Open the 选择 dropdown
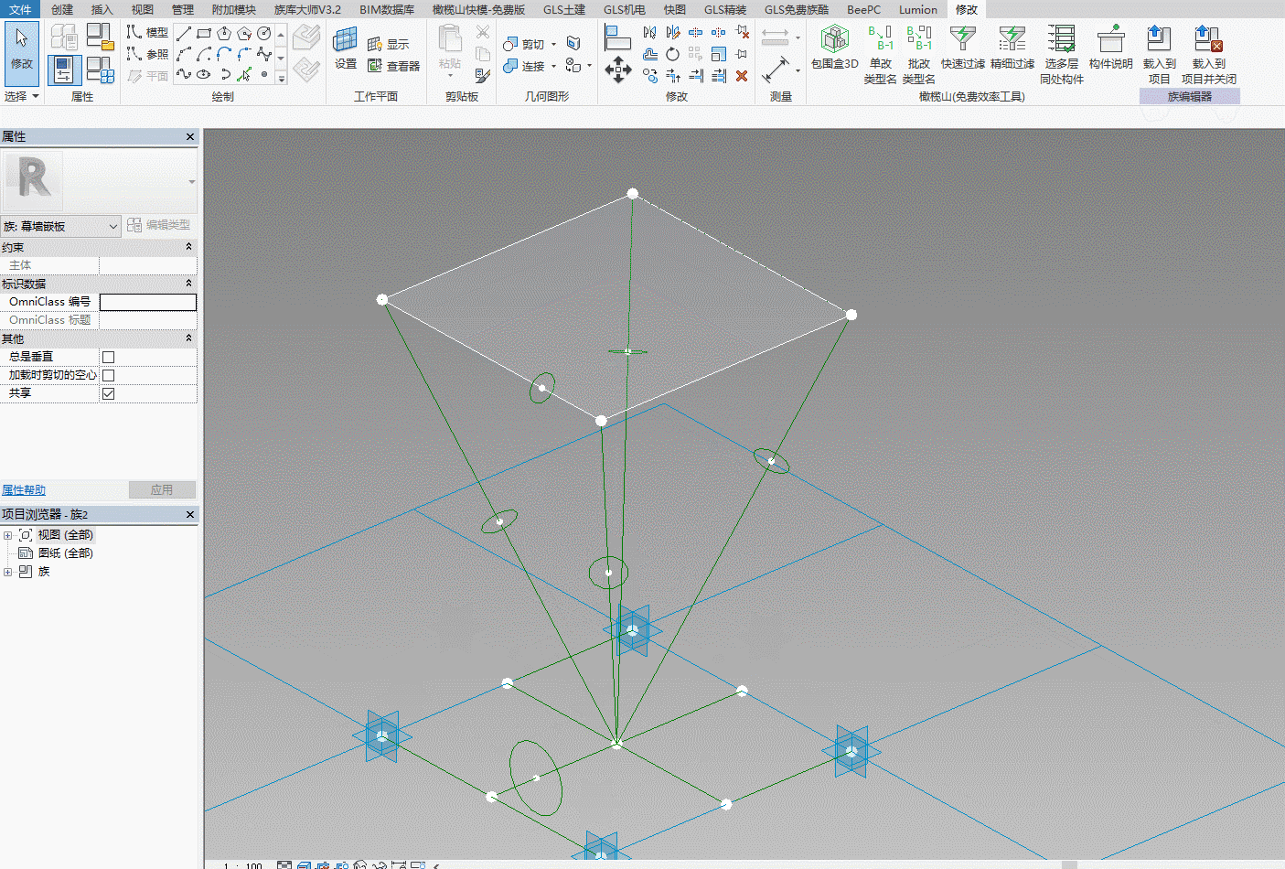1285x869 pixels. (22, 96)
